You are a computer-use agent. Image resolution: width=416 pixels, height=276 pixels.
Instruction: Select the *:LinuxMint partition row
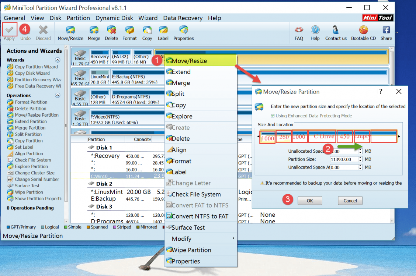pyautogui.click(x=127, y=192)
